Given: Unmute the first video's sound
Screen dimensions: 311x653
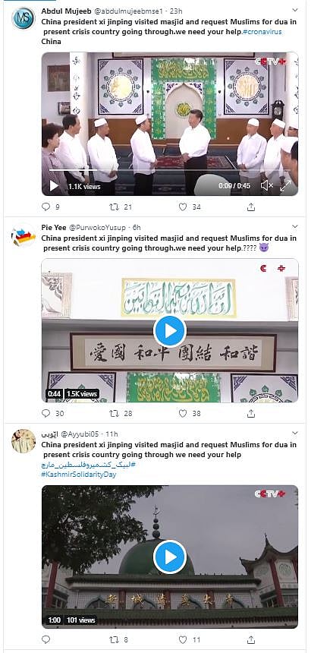Looking at the screenshot, I should (x=266, y=186).
